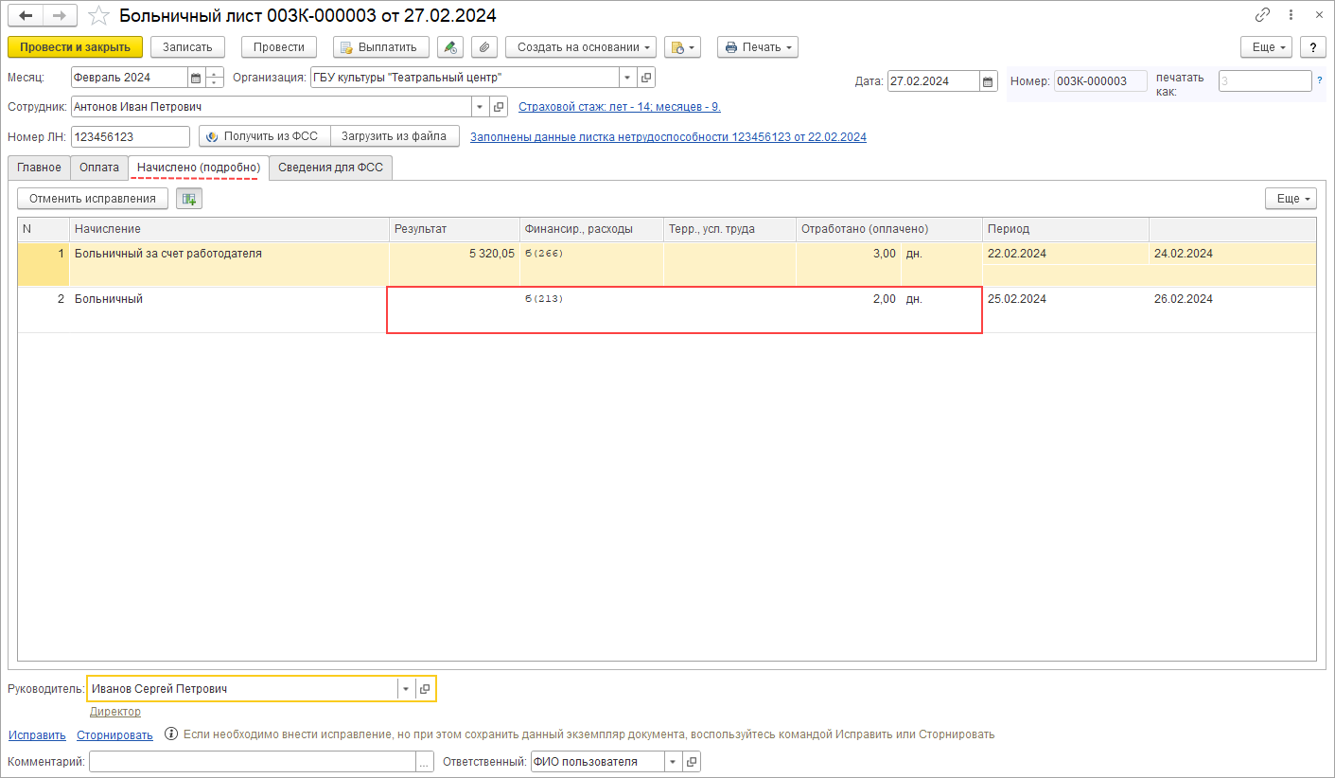1335x778 pixels.
Task: Click the Дата field 27.02.2024
Action: 933,81
